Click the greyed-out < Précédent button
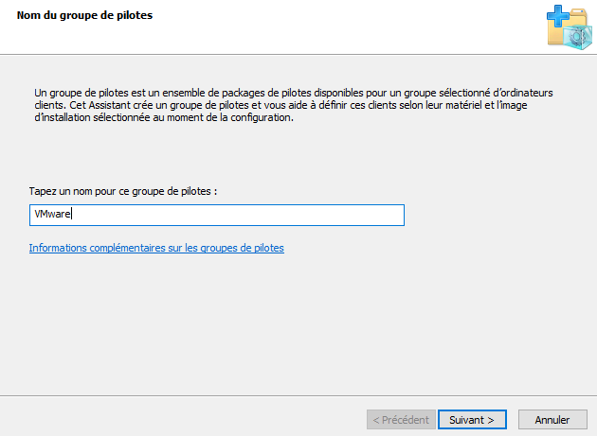597x436 pixels. (x=401, y=420)
